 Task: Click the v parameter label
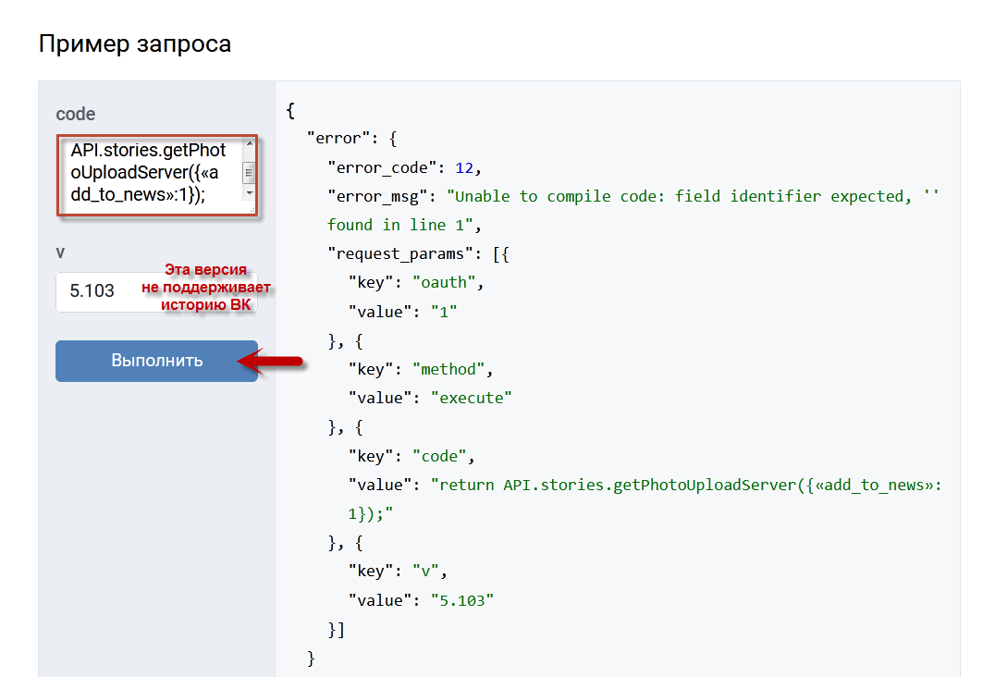(61, 252)
